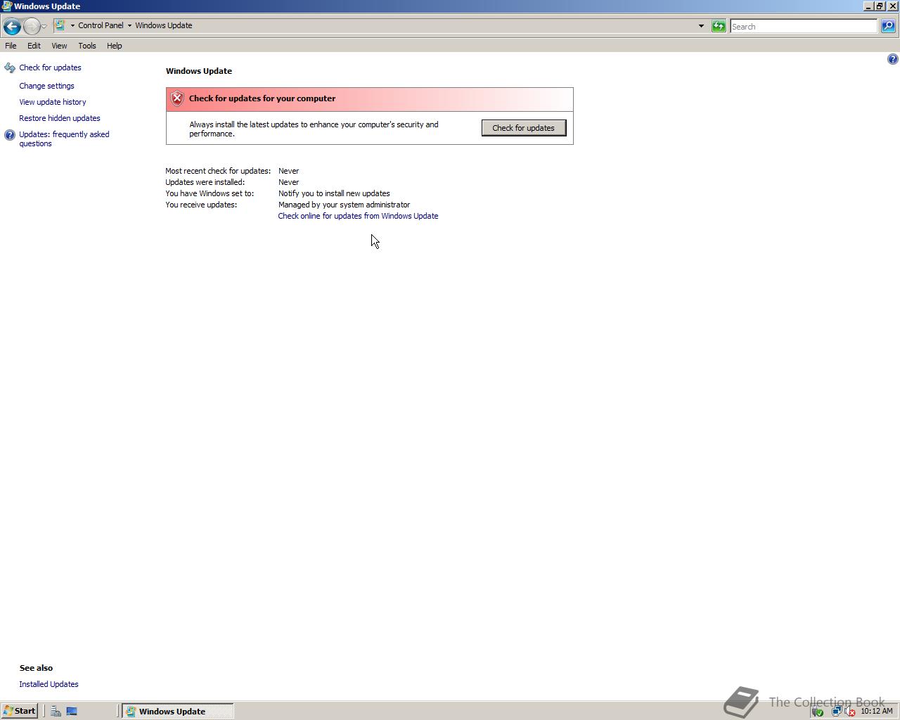The height and width of the screenshot is (720, 900).
Task: Click the network connection tray icon
Action: [x=837, y=711]
